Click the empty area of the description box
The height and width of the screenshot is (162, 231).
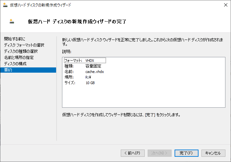144,96
